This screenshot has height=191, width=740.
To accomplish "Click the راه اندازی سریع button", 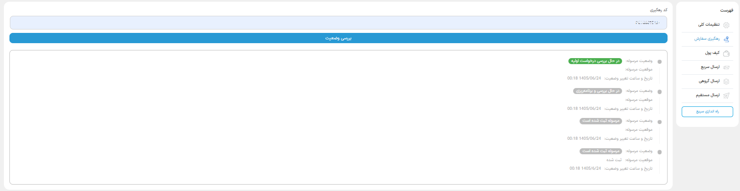I will (707, 112).
